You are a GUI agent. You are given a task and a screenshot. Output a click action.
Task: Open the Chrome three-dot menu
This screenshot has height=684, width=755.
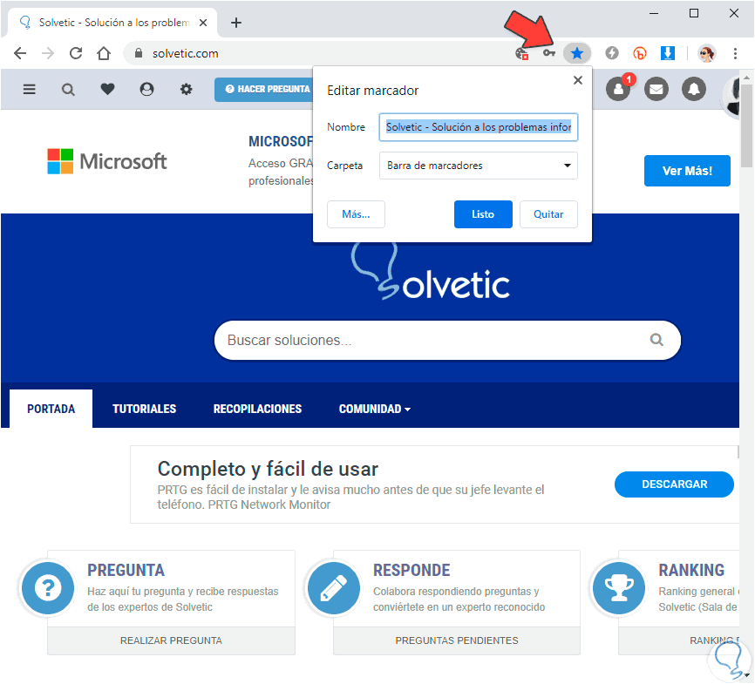click(735, 53)
